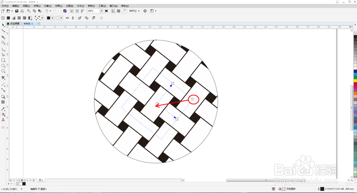Choose Vector Pattern Fill on property bar
The width and height of the screenshot is (357, 193).
click(x=19, y=18)
